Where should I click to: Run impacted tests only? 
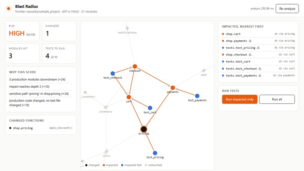click(x=240, y=99)
